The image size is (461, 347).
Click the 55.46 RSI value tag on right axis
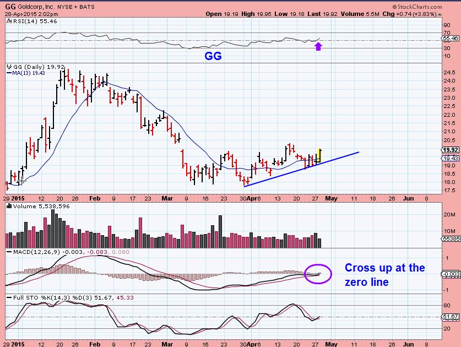450,38
